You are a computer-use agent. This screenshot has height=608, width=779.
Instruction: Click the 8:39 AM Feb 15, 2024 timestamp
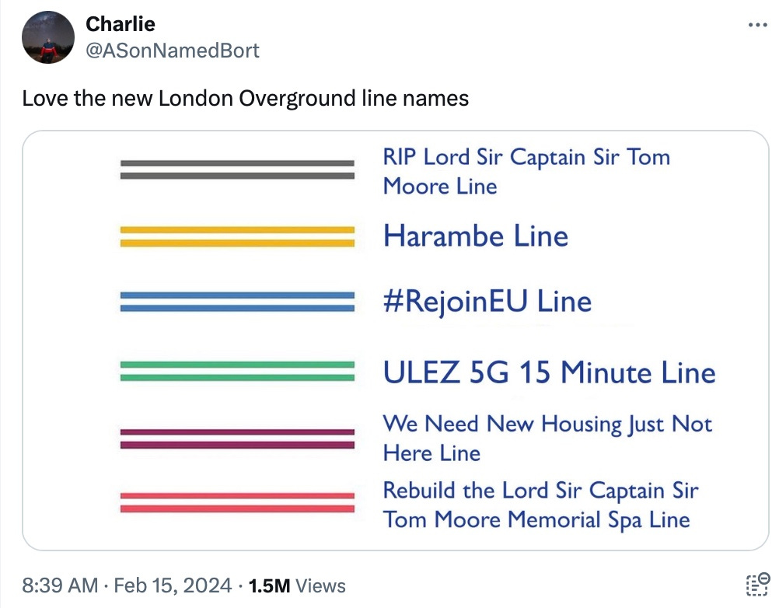click(x=127, y=585)
